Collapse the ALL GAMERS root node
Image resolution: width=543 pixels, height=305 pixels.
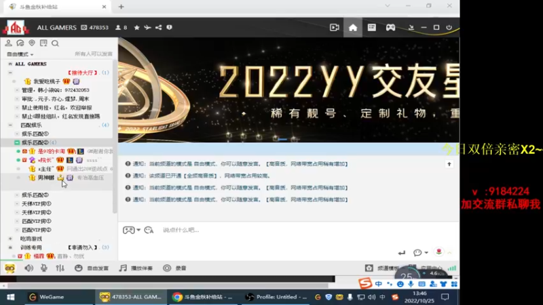click(x=10, y=64)
